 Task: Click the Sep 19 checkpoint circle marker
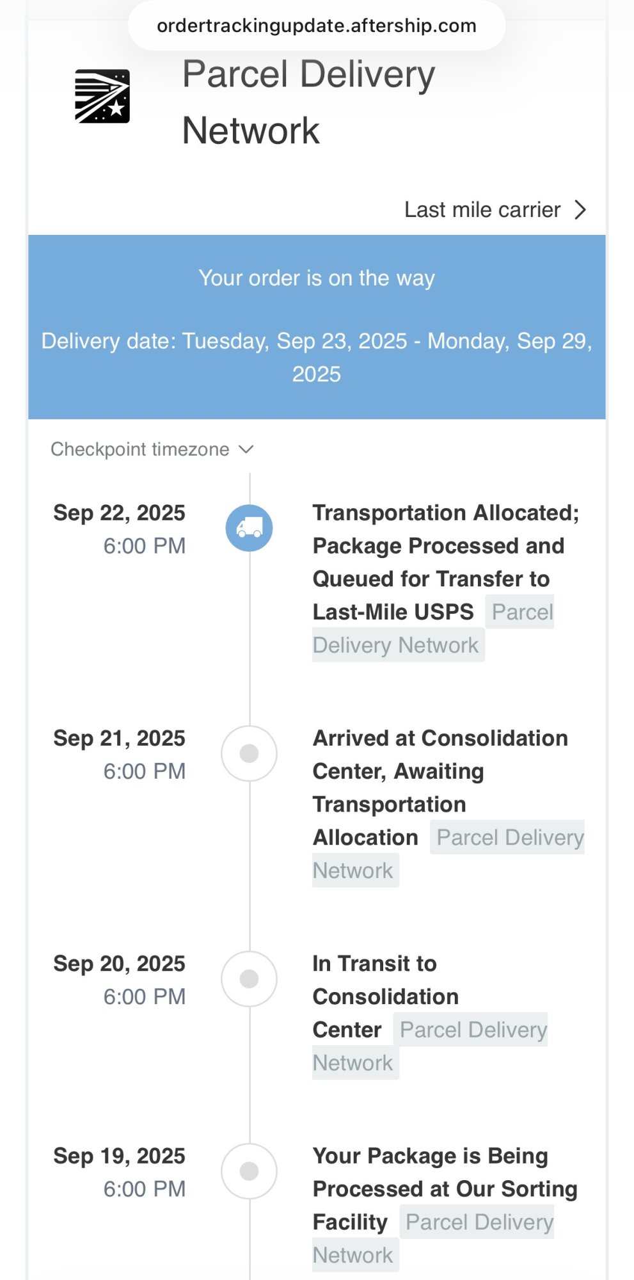coord(249,1171)
